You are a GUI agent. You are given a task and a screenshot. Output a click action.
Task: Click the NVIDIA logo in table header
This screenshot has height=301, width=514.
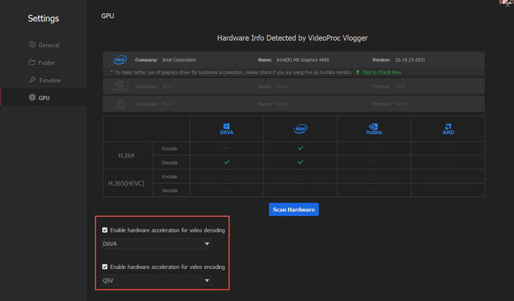coord(374,130)
